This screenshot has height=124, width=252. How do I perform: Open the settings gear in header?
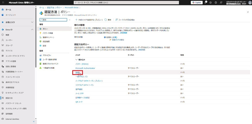coord(210,3)
